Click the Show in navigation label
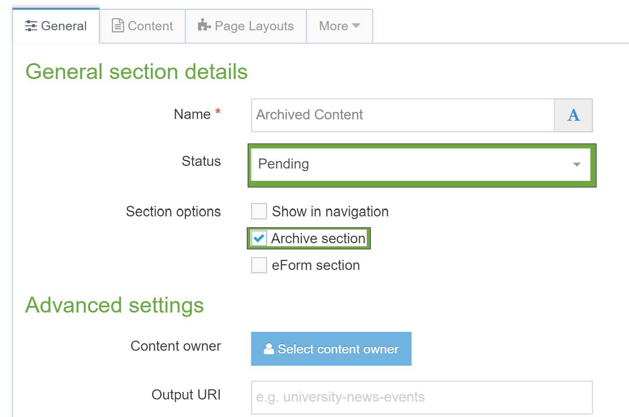This screenshot has width=629, height=417. coord(330,212)
